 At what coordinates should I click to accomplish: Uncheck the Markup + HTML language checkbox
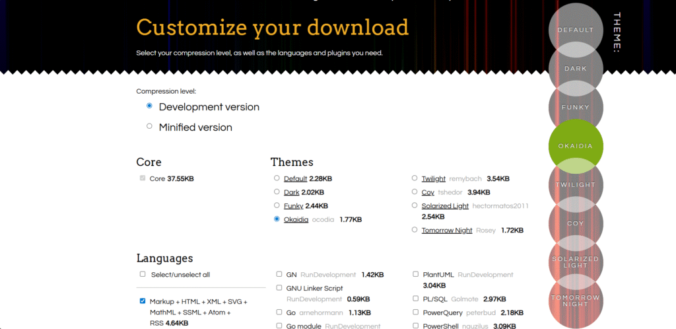coord(143,301)
